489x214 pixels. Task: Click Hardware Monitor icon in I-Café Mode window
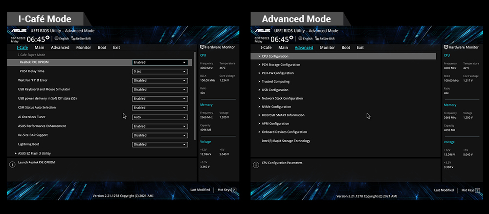202,47
